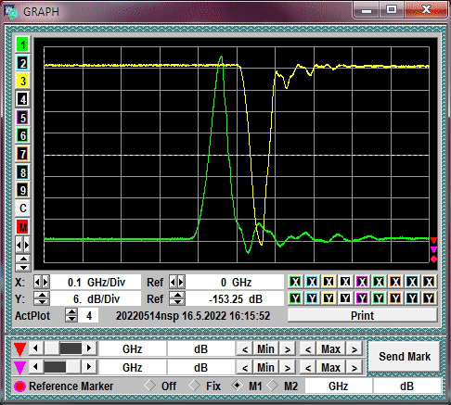Click second cyan Y axis icon
Viewport: 451px width, 405px height.
(312, 298)
